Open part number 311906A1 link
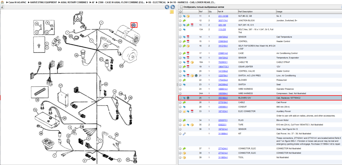This screenshot has height=165, width=342. tap(223, 134)
